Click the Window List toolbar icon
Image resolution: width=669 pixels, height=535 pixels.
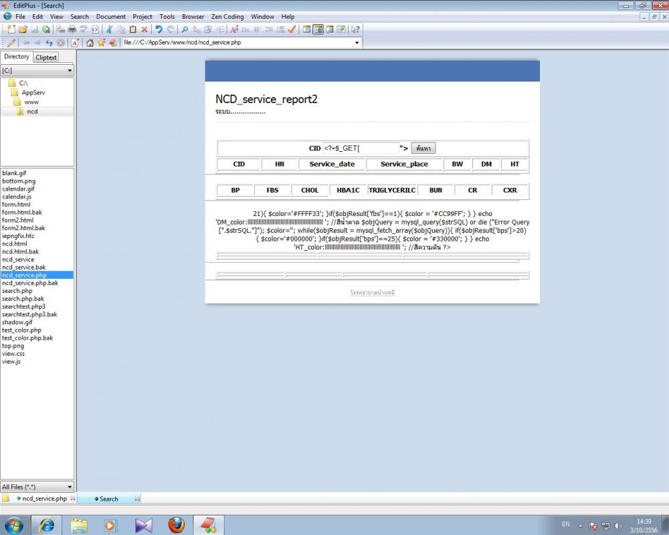pyautogui.click(x=341, y=29)
